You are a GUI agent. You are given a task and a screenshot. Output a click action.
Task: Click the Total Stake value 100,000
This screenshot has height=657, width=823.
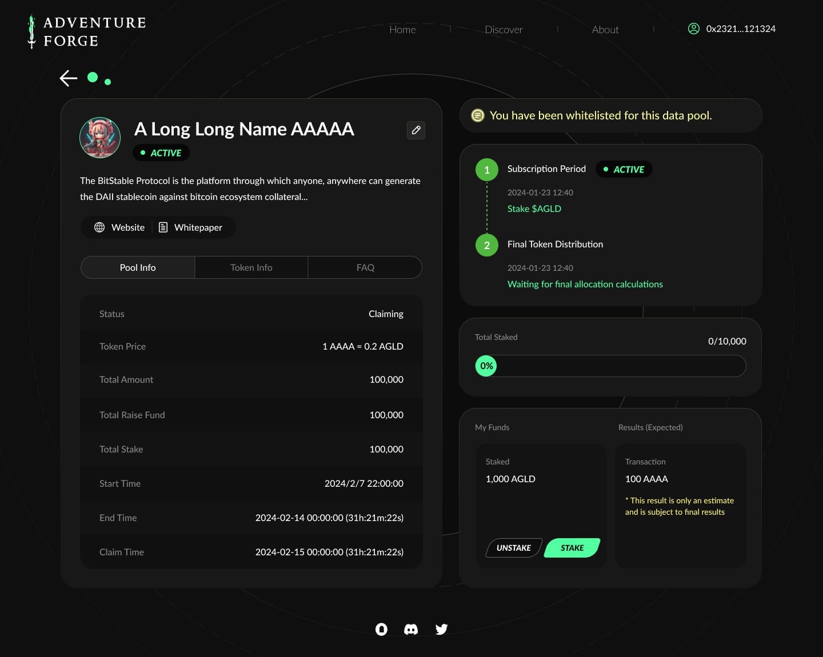click(386, 449)
